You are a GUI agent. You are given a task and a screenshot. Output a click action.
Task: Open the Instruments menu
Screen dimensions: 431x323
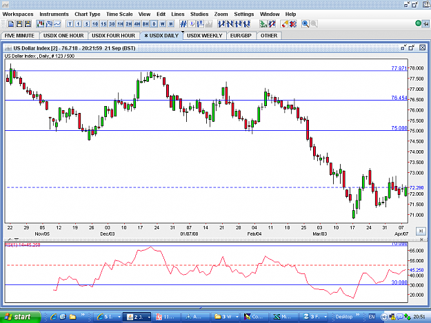54,14
